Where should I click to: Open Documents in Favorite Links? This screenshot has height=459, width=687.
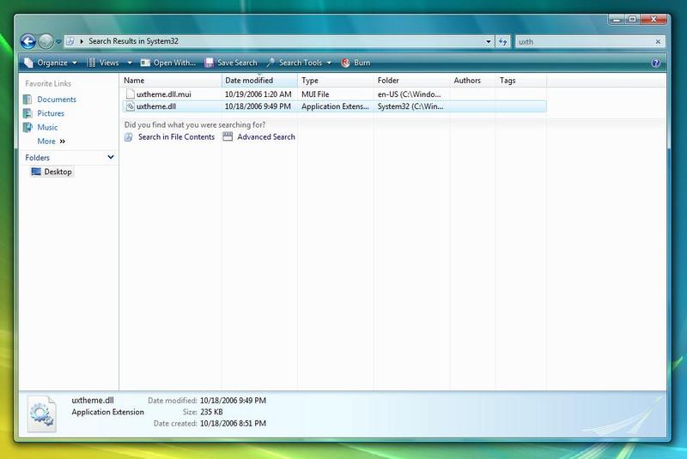56,100
